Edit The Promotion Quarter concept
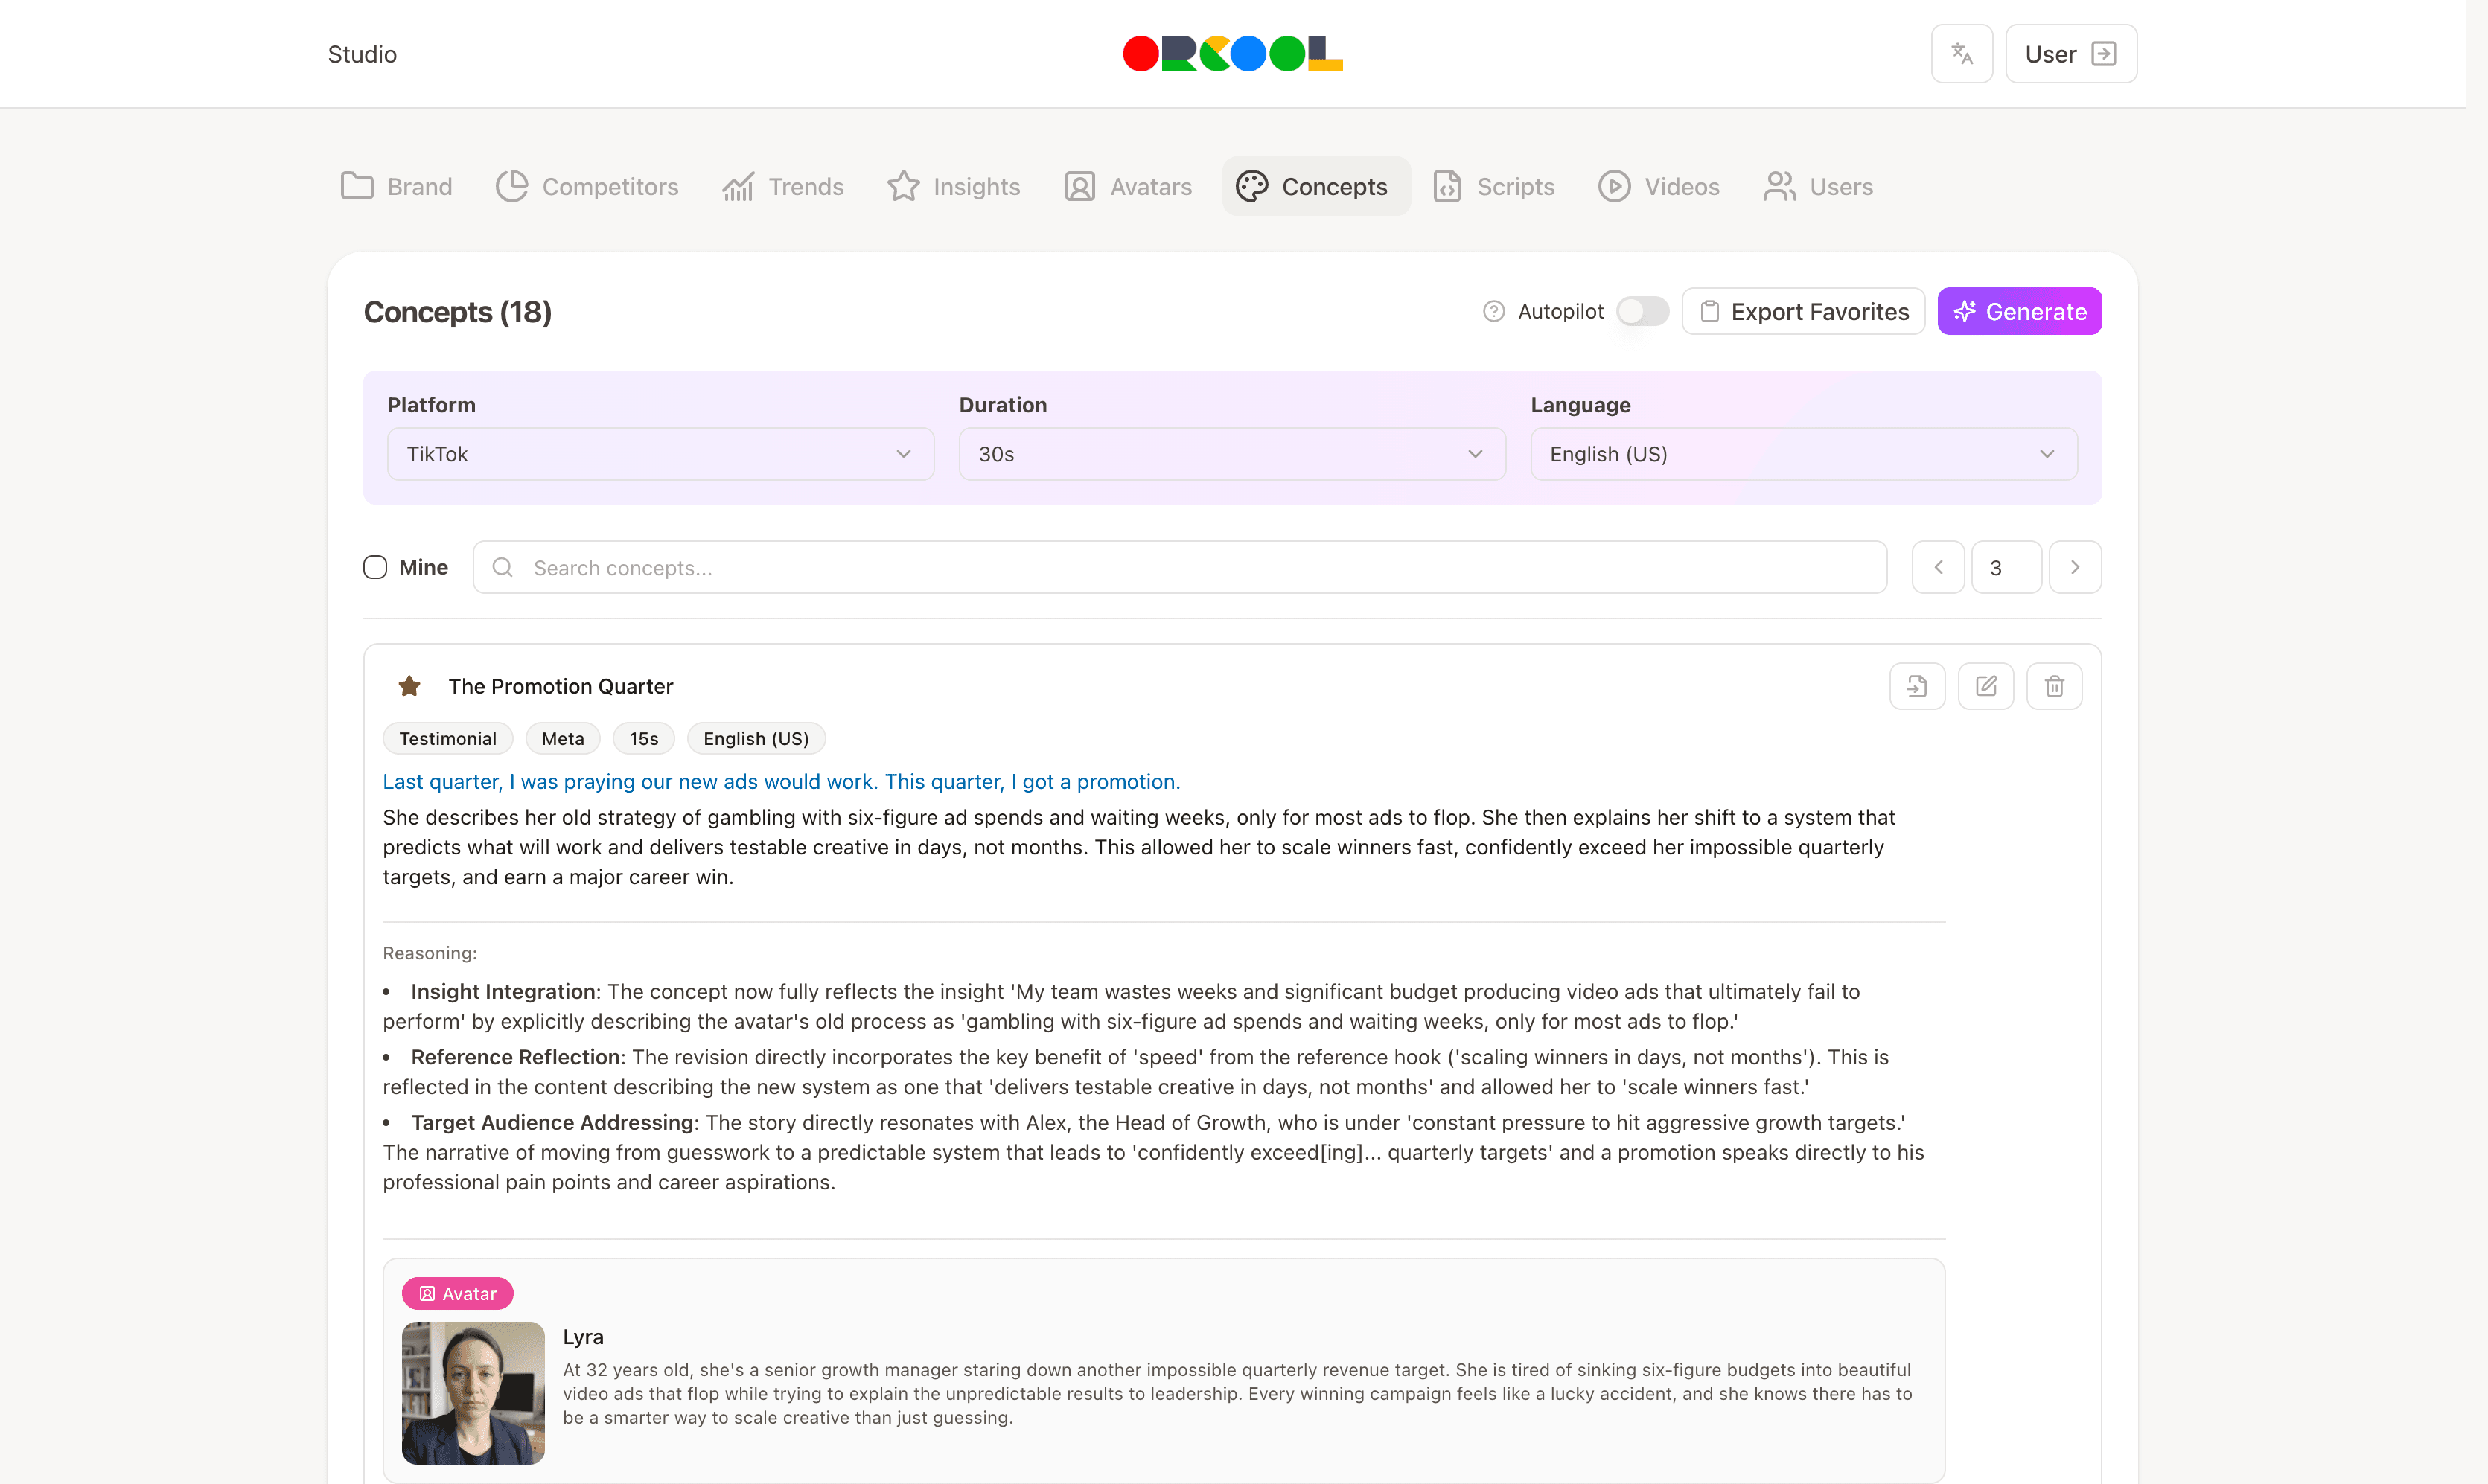 pos(1985,686)
